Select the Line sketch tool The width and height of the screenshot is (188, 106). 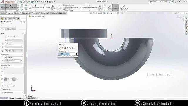[18, 5]
